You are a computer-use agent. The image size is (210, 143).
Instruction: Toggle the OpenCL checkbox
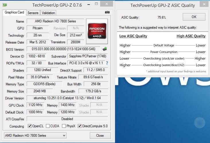click(x=30, y=126)
